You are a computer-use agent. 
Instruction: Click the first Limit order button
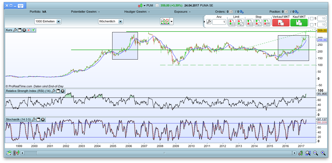click(232, 23)
